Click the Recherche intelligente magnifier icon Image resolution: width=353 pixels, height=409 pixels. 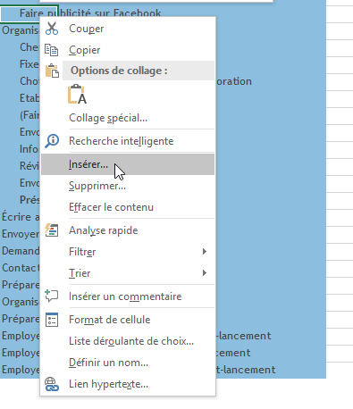pyautogui.click(x=52, y=141)
